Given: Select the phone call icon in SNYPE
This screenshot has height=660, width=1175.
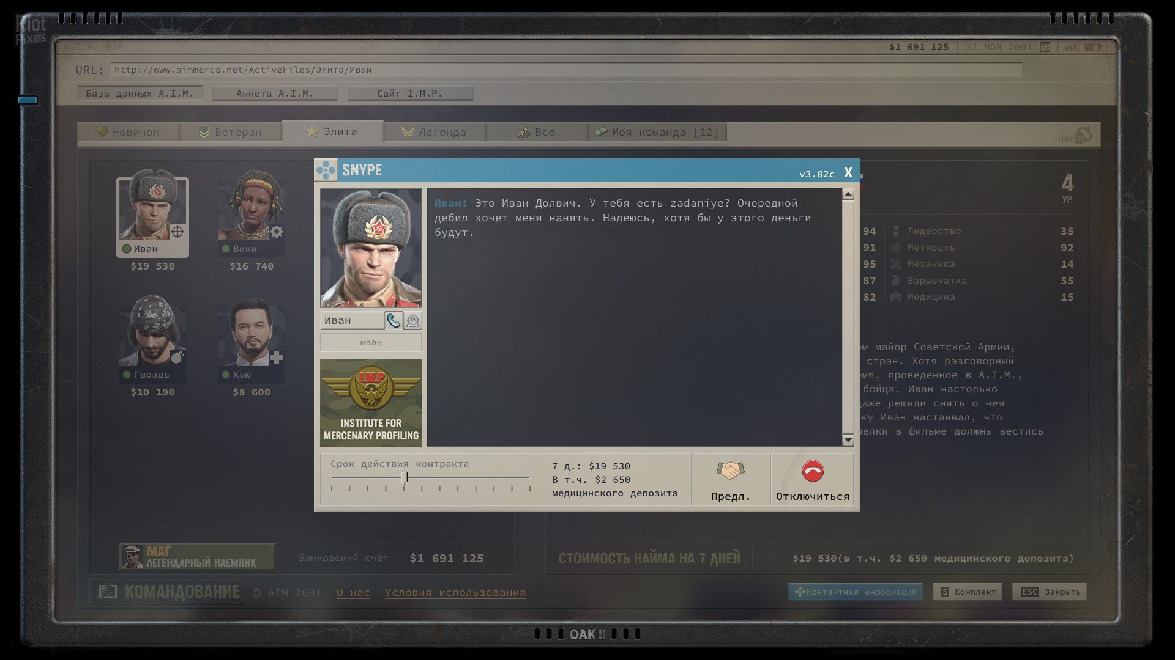Looking at the screenshot, I should click(x=394, y=320).
